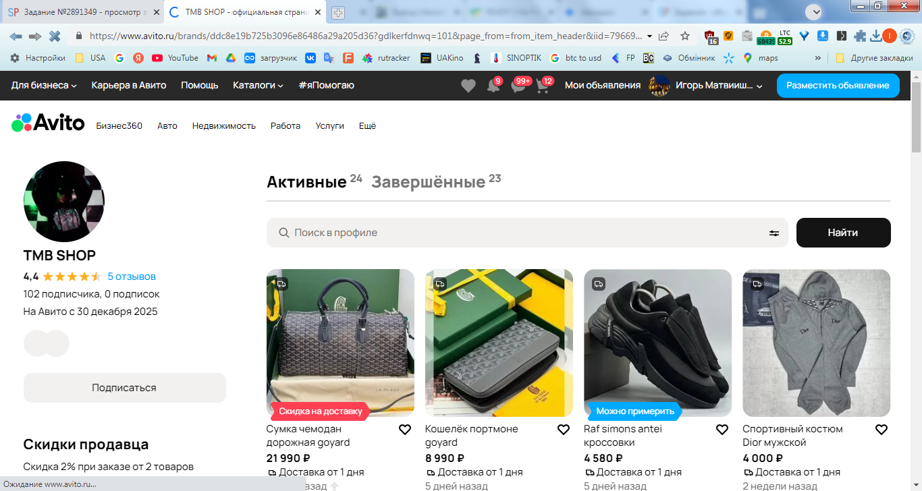Screen dimensions: 922x491
Task: Stop page loading with X button
Action: coord(55,36)
